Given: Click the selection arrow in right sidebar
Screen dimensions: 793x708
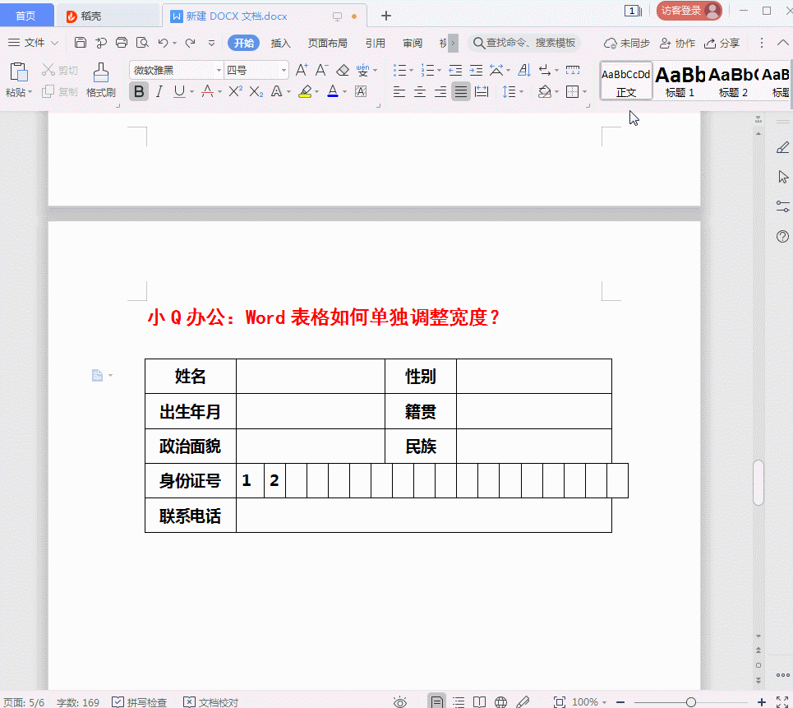Looking at the screenshot, I should (783, 177).
